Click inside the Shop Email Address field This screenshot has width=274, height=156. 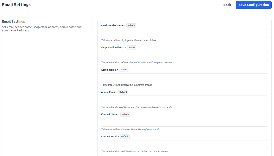[184, 55]
